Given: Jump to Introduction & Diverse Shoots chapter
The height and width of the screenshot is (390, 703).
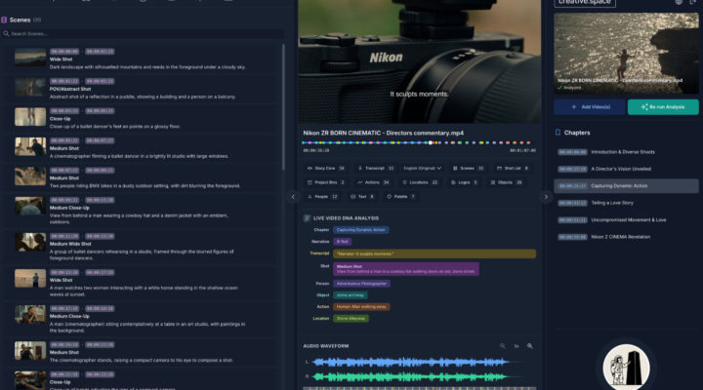Looking at the screenshot, I should click(626, 152).
